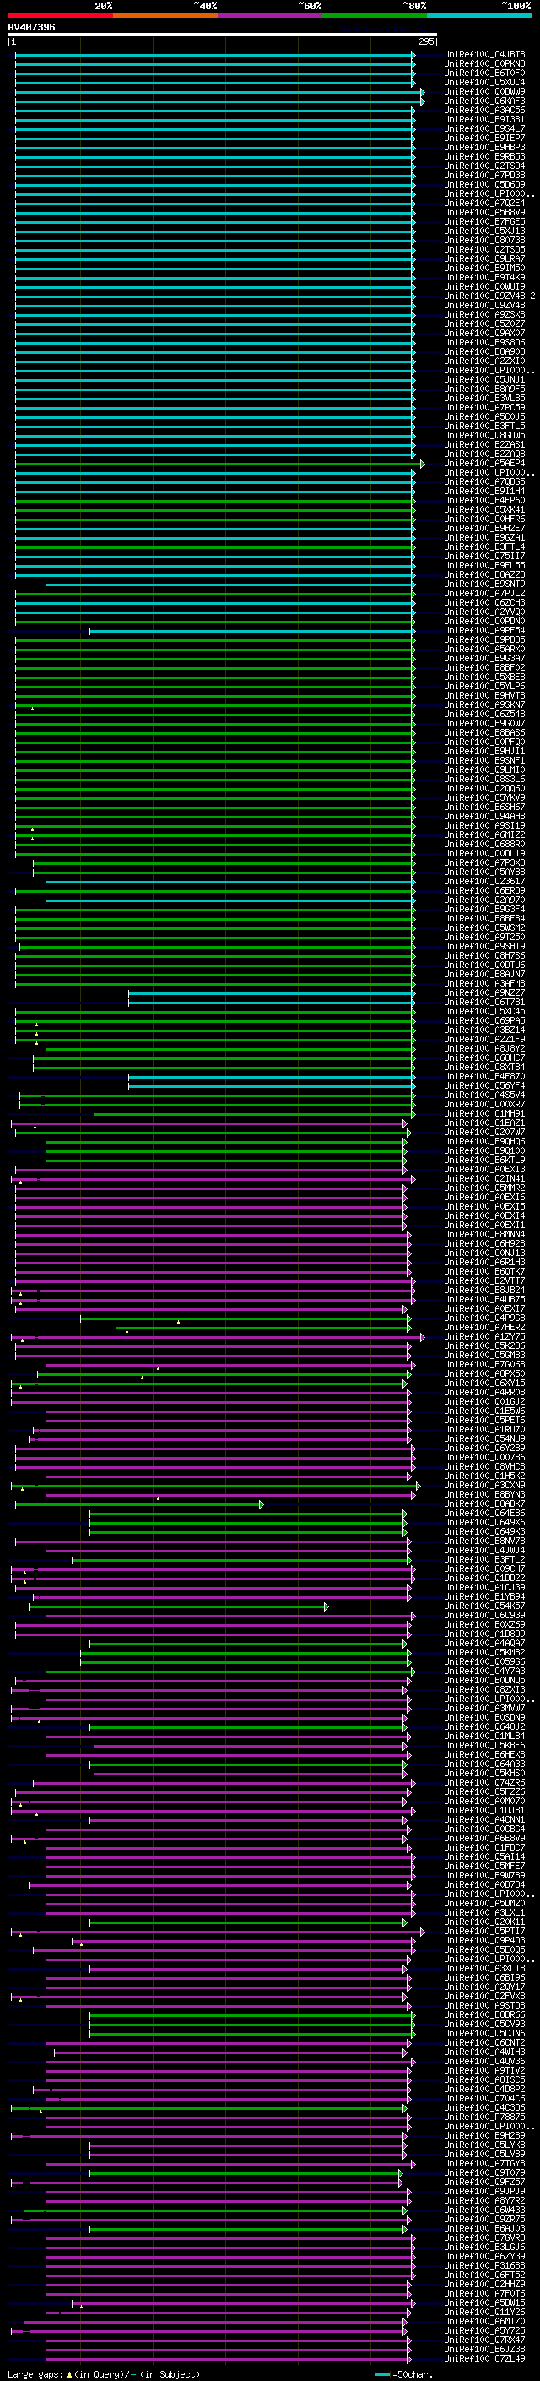
Task: Click the Large gaps legend text
Action: 104,2373
